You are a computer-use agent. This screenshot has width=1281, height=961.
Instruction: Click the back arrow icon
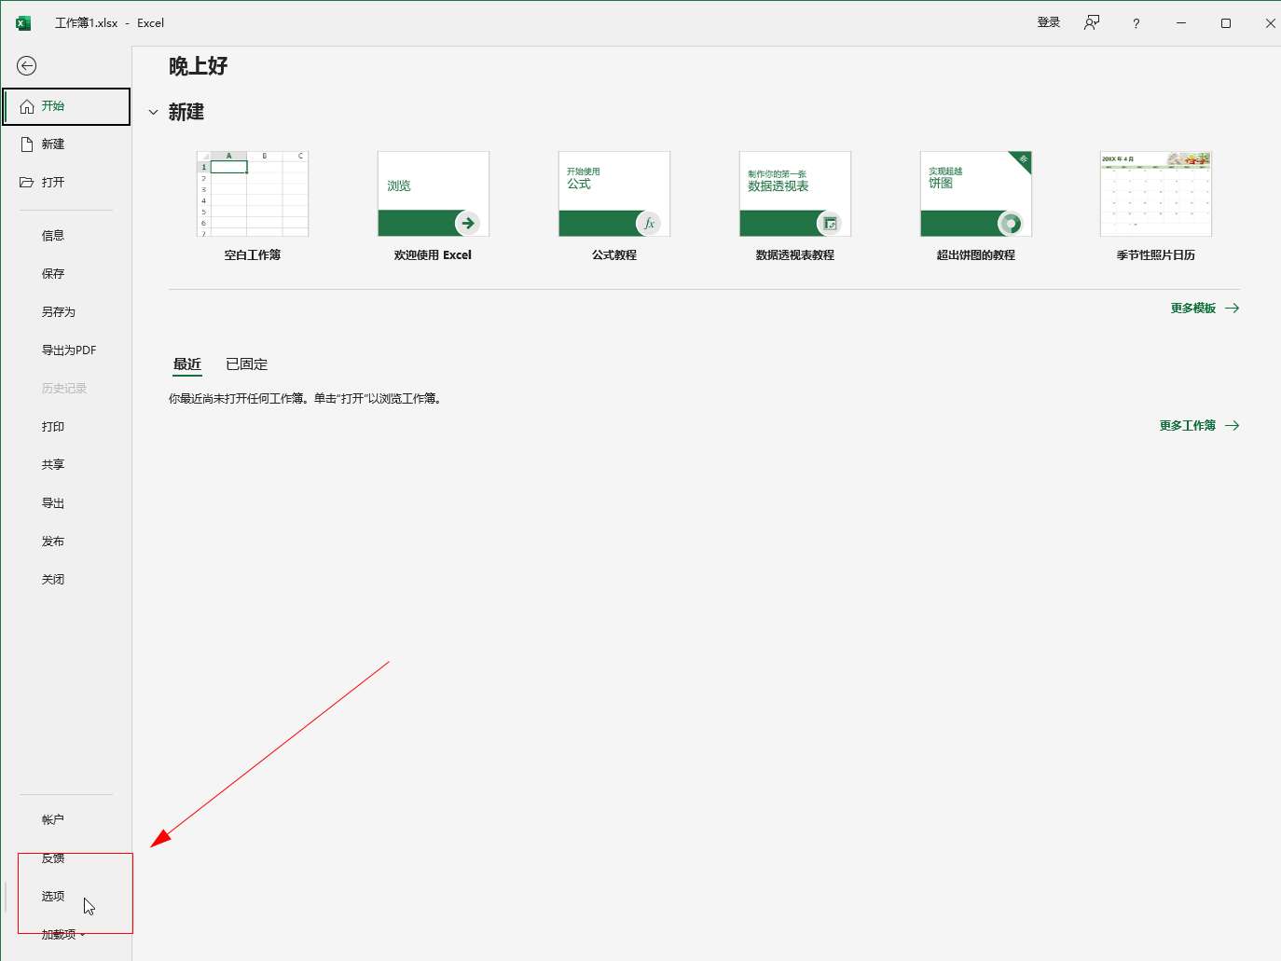pyautogui.click(x=27, y=65)
